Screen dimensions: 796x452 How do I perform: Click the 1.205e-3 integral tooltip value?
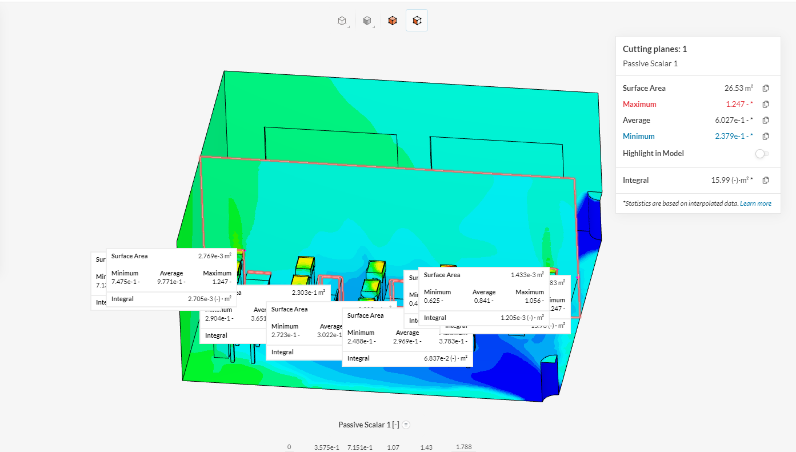tap(522, 318)
